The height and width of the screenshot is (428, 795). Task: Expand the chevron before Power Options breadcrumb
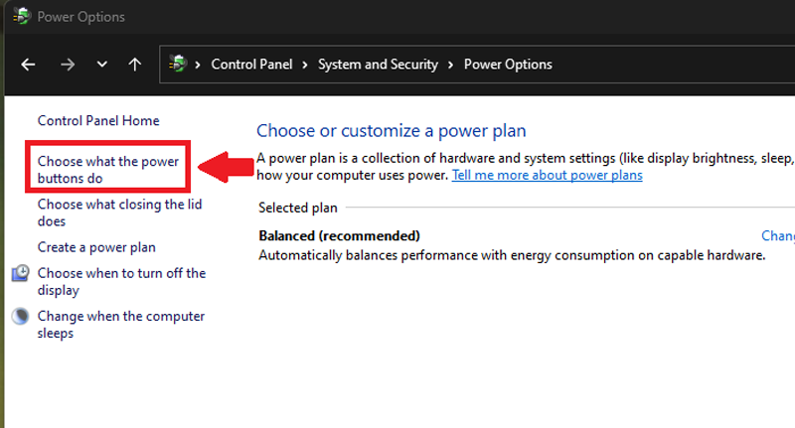coord(451,65)
